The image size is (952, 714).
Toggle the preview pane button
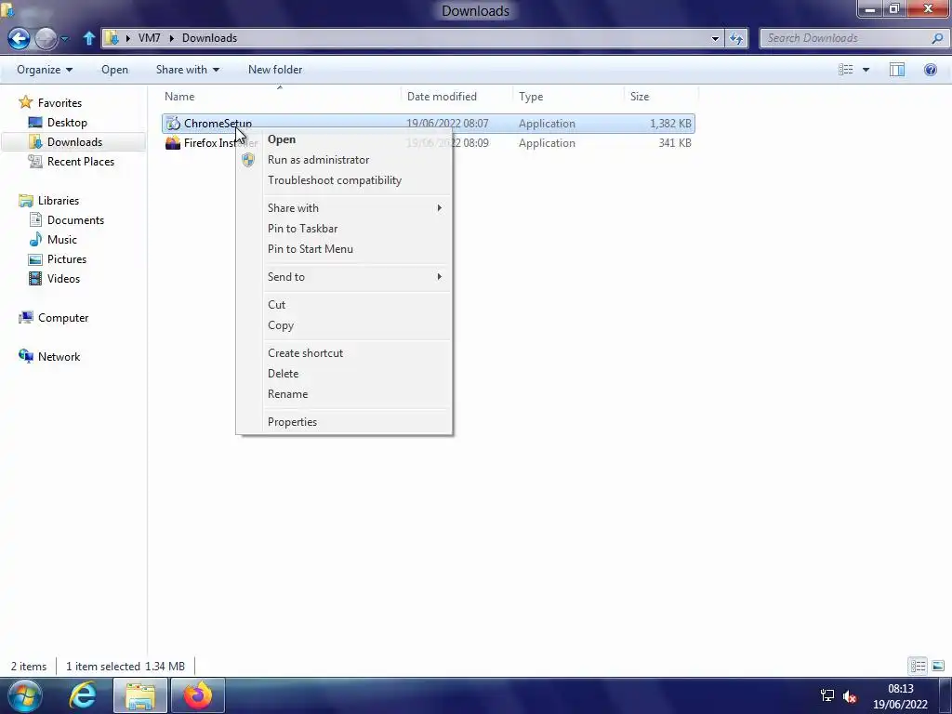tap(897, 70)
